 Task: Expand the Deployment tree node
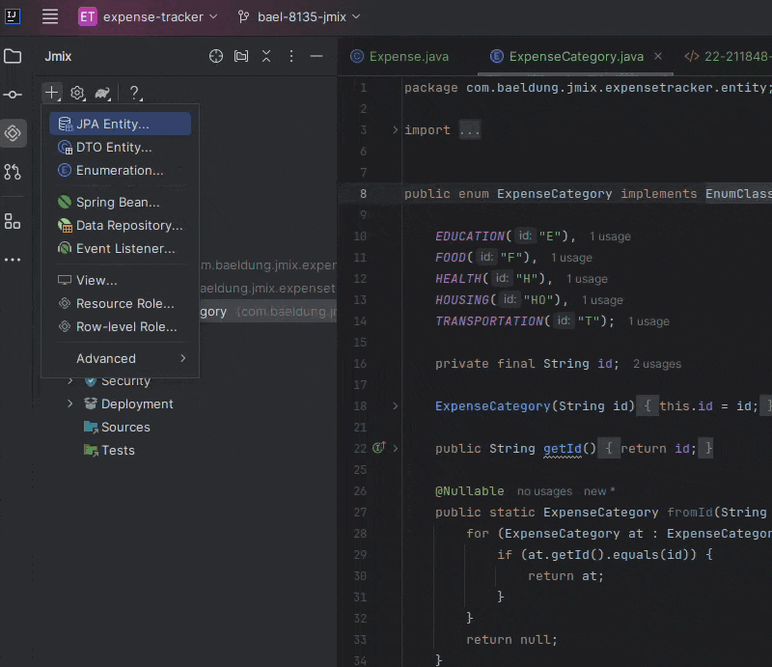pyautogui.click(x=70, y=404)
